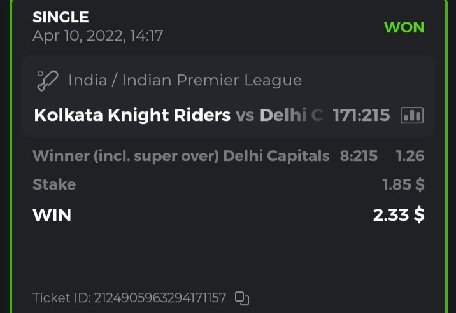Click the 1.85 $ stake amount
This screenshot has width=456, height=313.
[x=403, y=184]
